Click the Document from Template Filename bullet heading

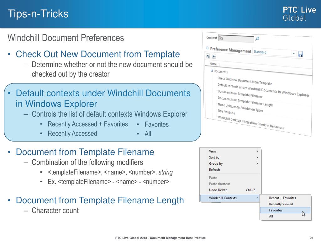coord(85,152)
